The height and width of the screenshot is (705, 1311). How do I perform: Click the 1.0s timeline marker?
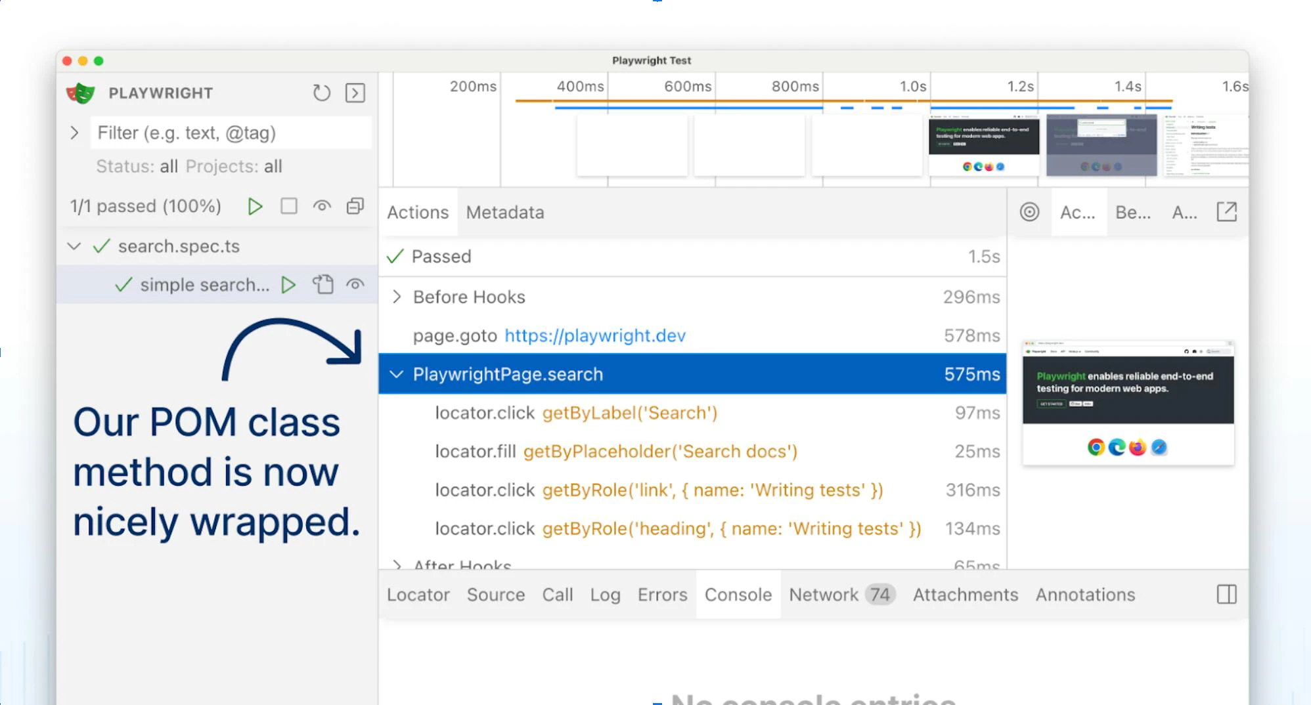pos(913,87)
